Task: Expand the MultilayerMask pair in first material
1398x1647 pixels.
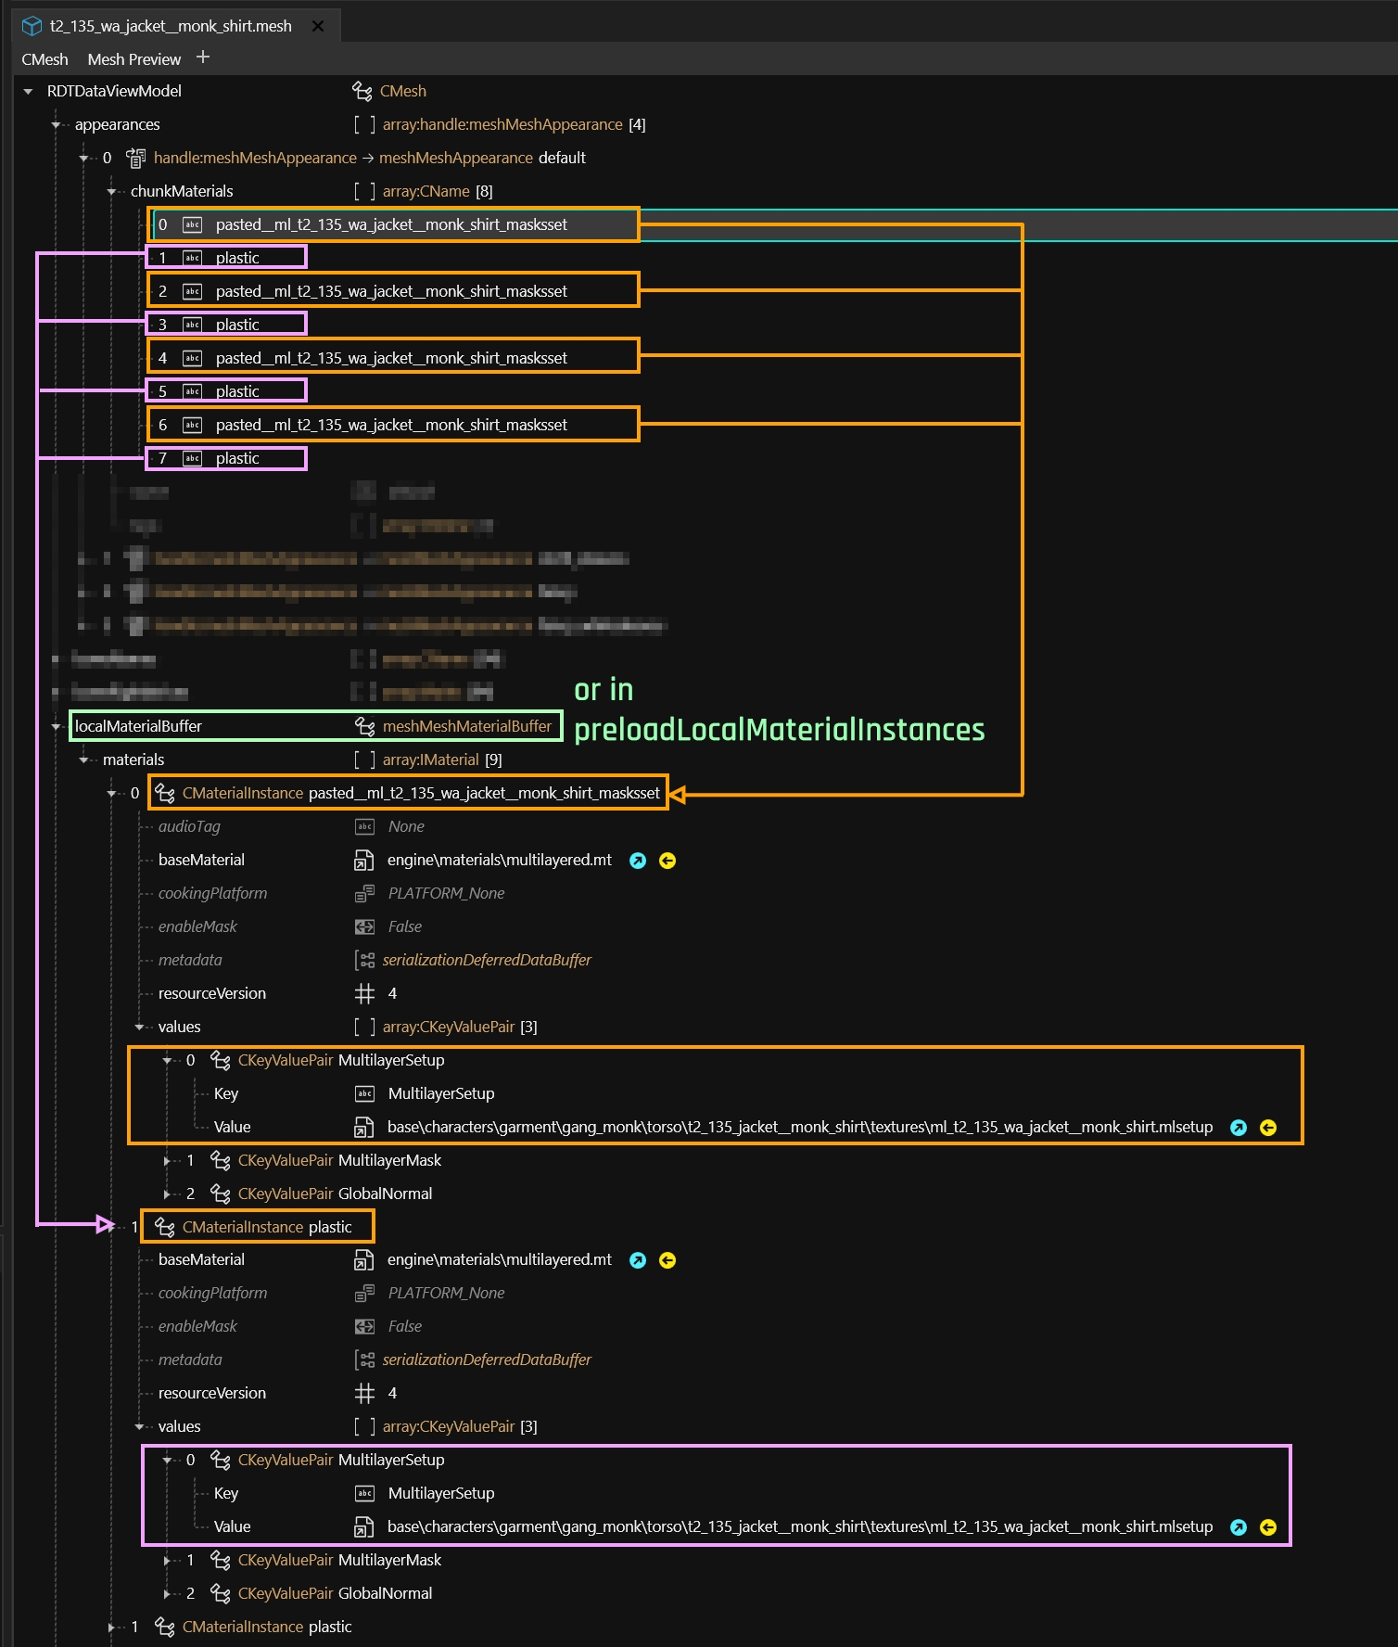Action: point(168,1161)
